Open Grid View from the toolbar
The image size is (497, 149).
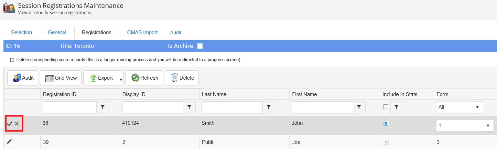pyautogui.click(x=61, y=78)
